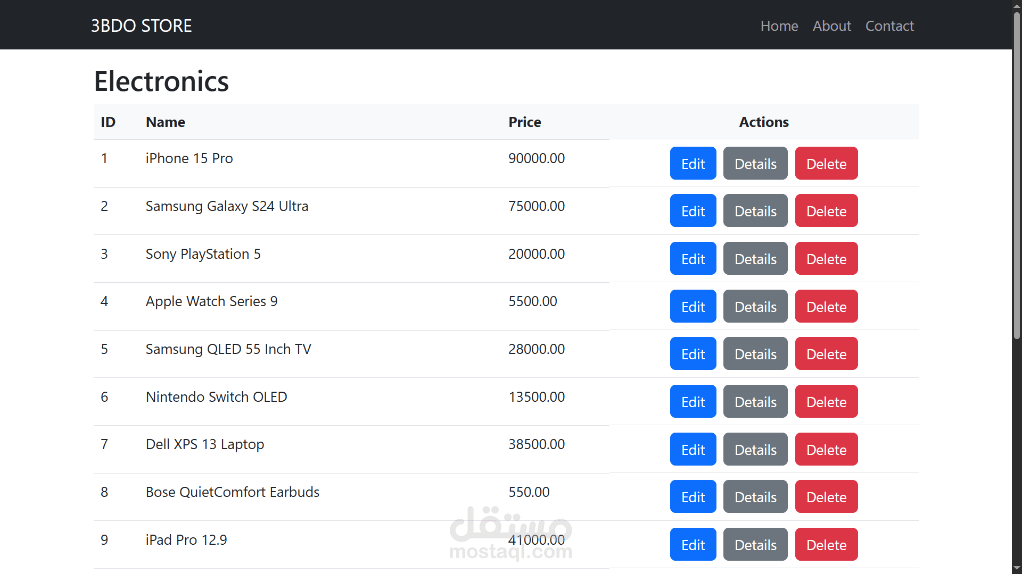The height and width of the screenshot is (574, 1022).
Task: Click the 75000.00 price value
Action: pyautogui.click(x=537, y=206)
